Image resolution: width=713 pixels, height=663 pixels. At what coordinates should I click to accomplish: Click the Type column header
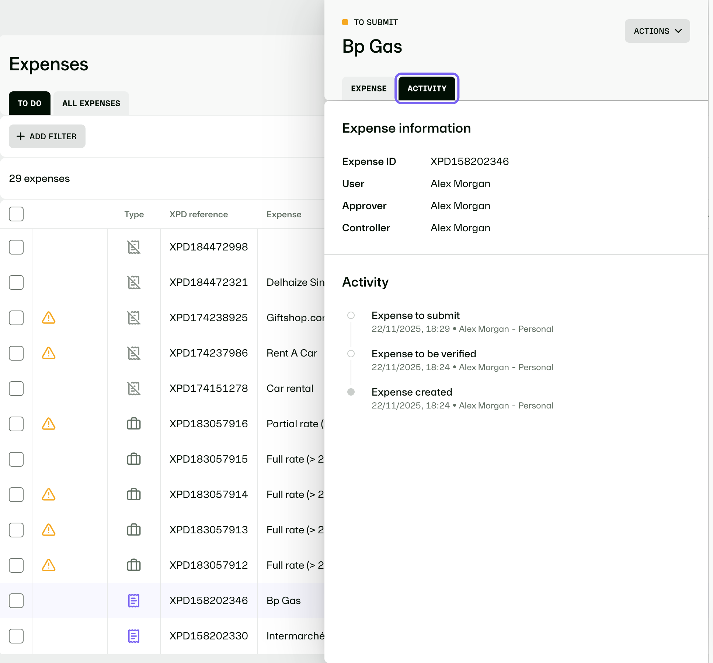pos(134,214)
